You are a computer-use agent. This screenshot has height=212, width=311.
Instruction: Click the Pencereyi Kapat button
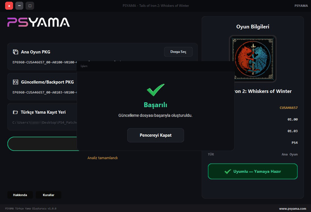pos(156,135)
